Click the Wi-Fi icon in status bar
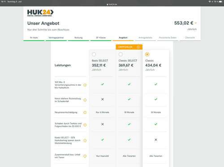The height and width of the screenshot is (167, 224). 210,2
